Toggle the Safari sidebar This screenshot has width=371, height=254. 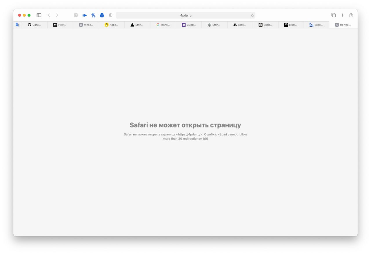[39, 15]
